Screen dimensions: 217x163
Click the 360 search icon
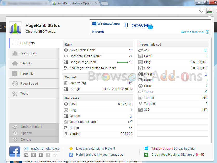pyautogui.click(x=140, y=110)
